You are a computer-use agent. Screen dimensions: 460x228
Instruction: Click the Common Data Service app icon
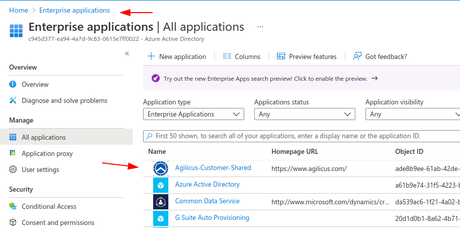click(161, 202)
